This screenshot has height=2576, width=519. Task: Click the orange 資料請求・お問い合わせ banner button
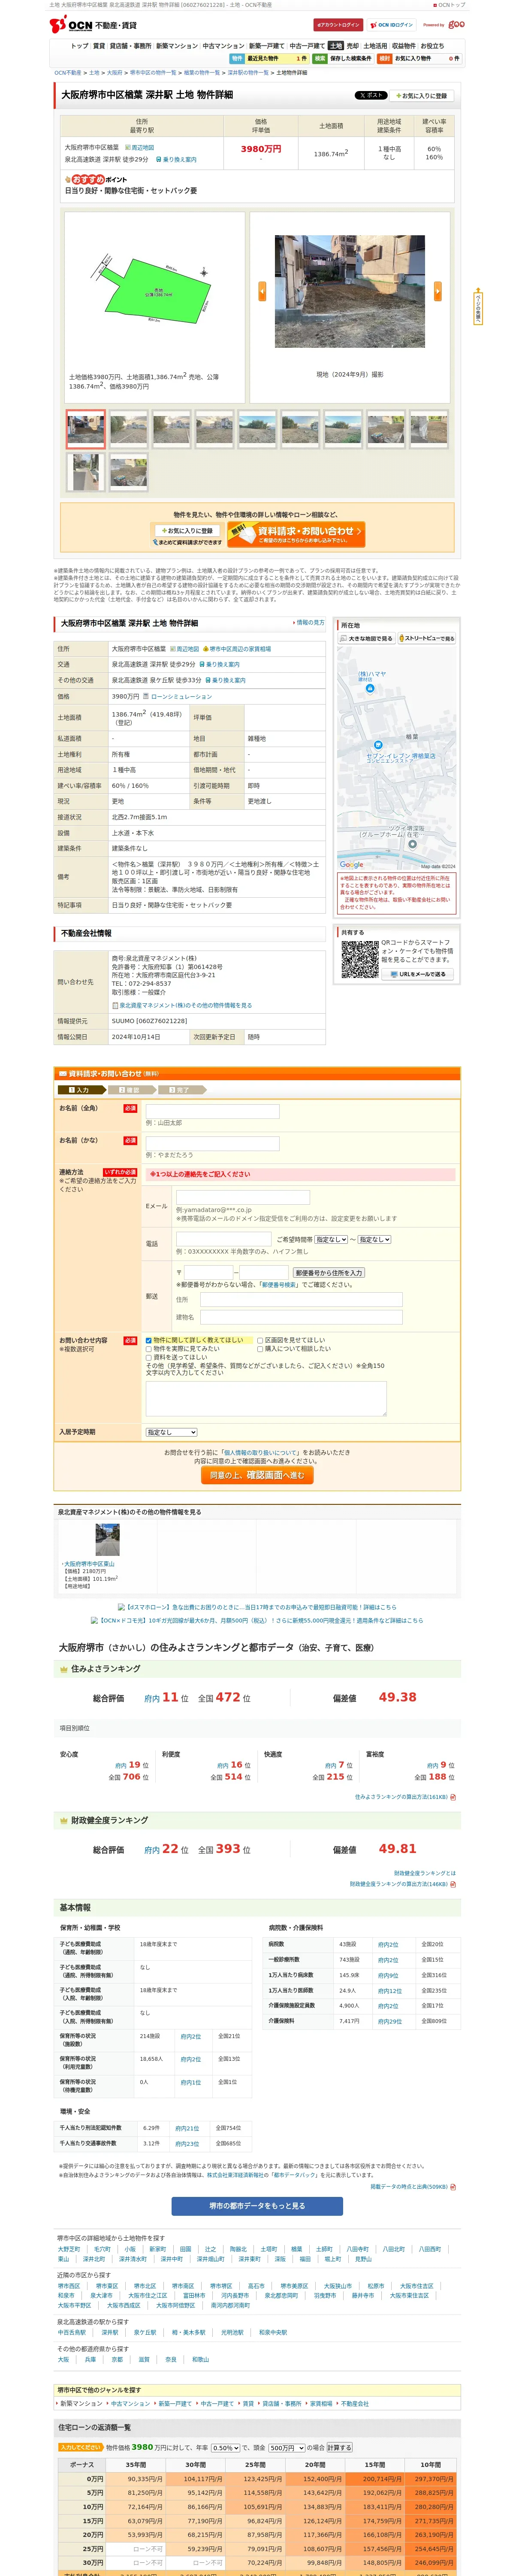(x=296, y=534)
